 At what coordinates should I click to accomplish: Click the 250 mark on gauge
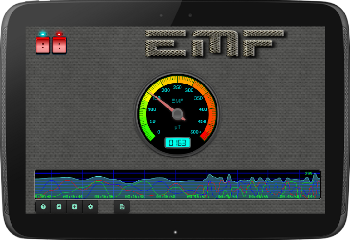coord(178,87)
